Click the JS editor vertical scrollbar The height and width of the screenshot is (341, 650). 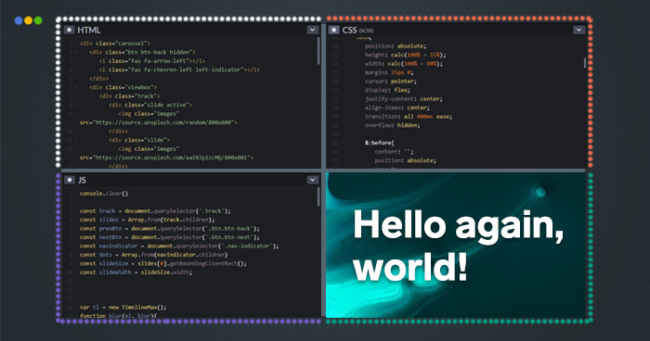pyautogui.click(x=318, y=196)
